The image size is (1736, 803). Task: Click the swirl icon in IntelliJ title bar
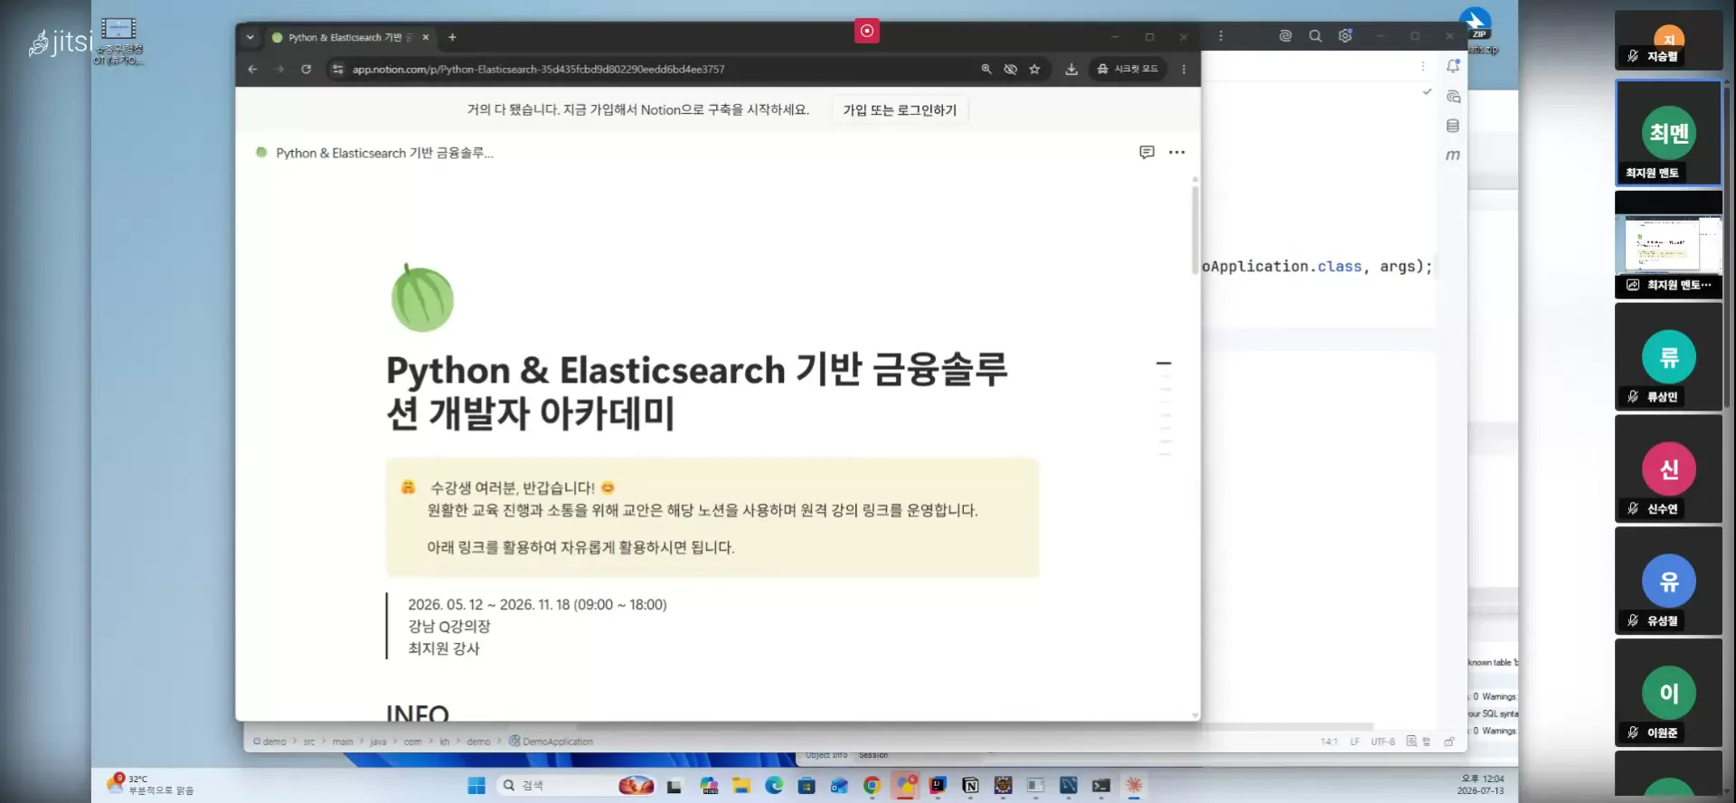1285,36
